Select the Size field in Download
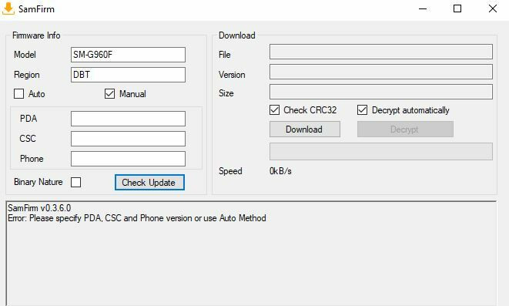This screenshot has height=306, width=509. (380, 92)
